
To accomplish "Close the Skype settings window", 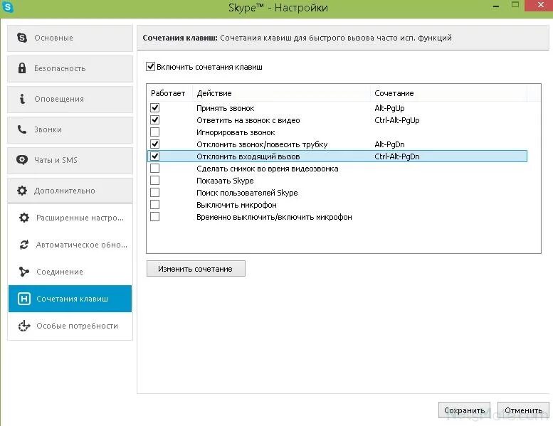I will coord(539,6).
